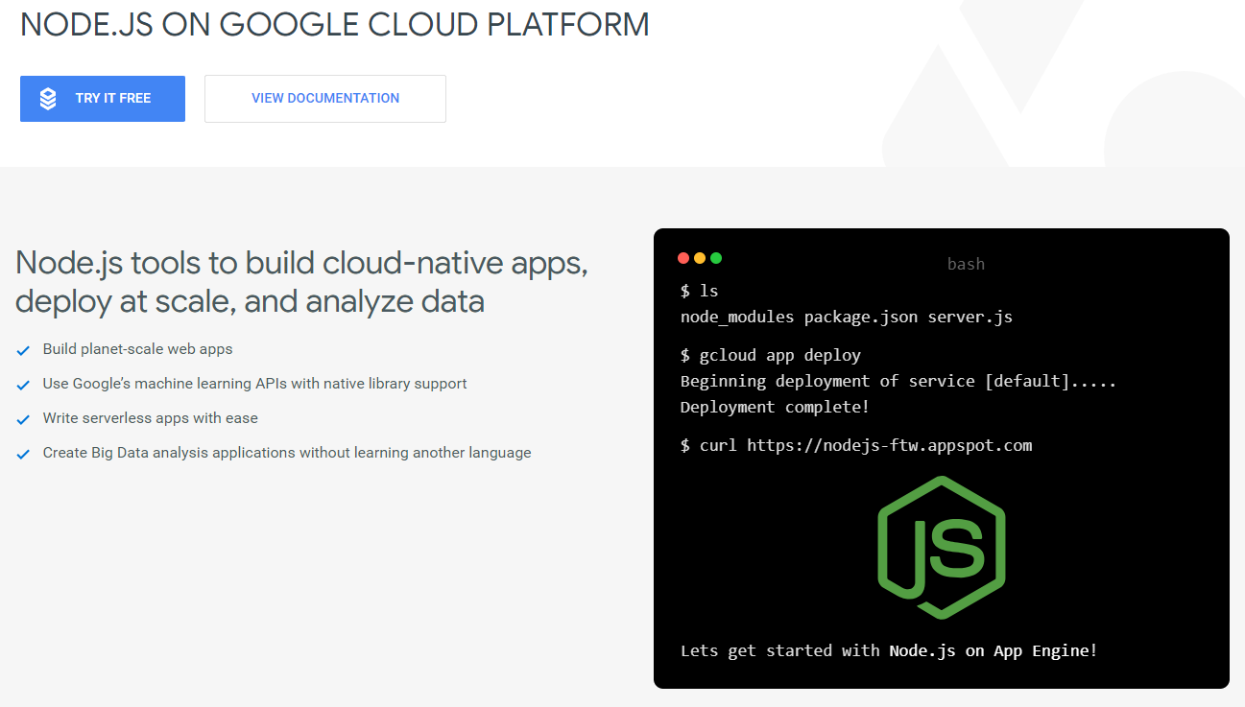Click the Build planet-scale web apps text
Viewport: 1245px width, 707px height.
point(138,349)
